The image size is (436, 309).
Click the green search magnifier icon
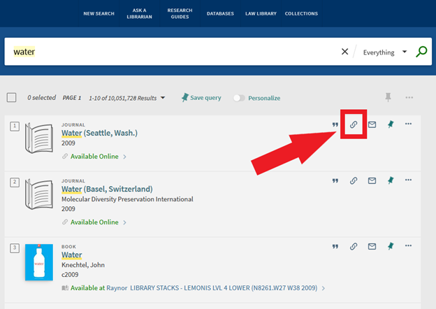tap(421, 52)
